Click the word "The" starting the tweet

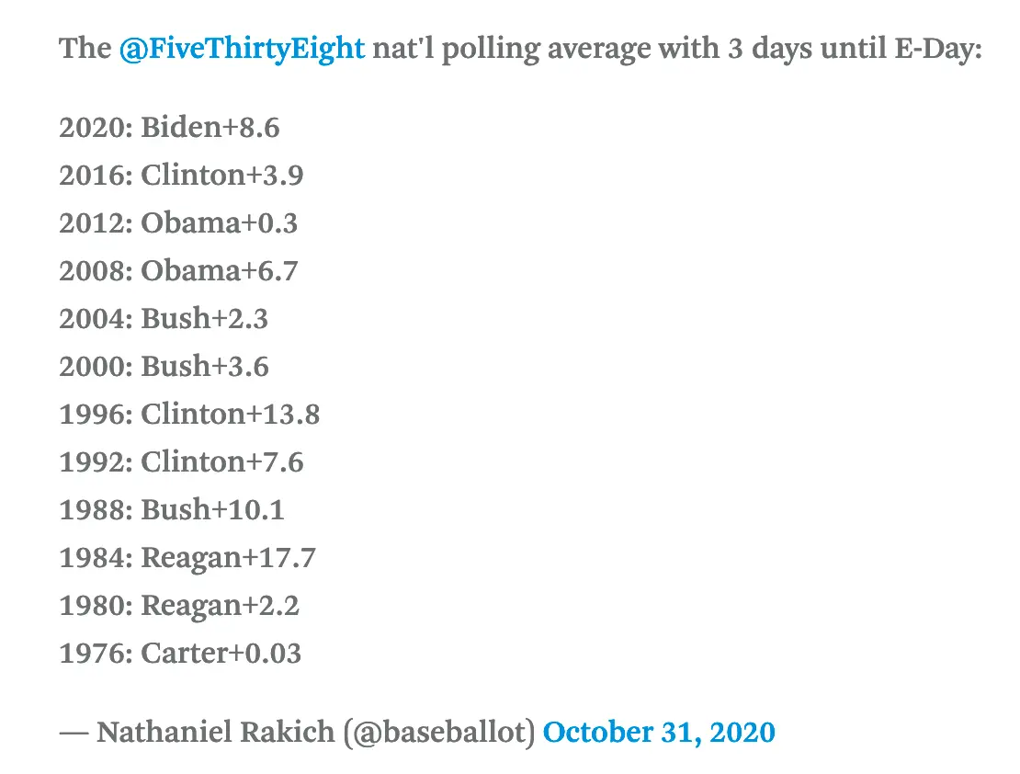85,49
